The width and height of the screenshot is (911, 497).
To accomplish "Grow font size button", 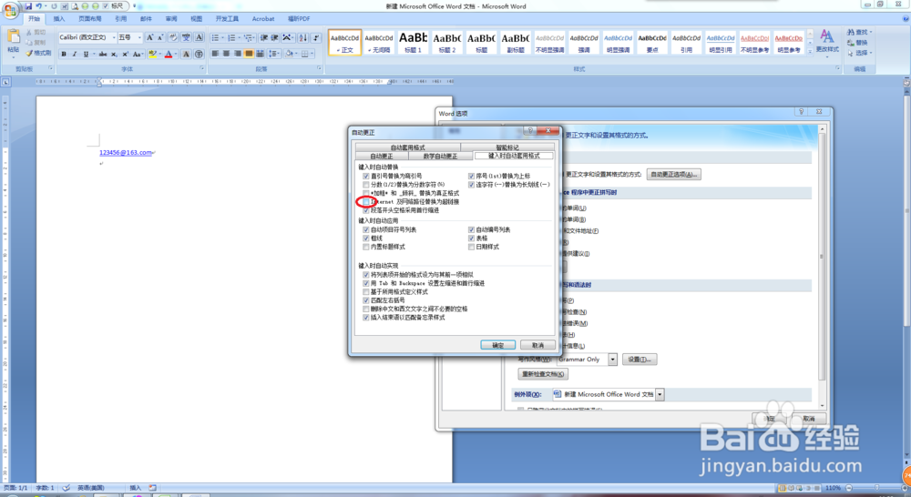I will [x=150, y=37].
